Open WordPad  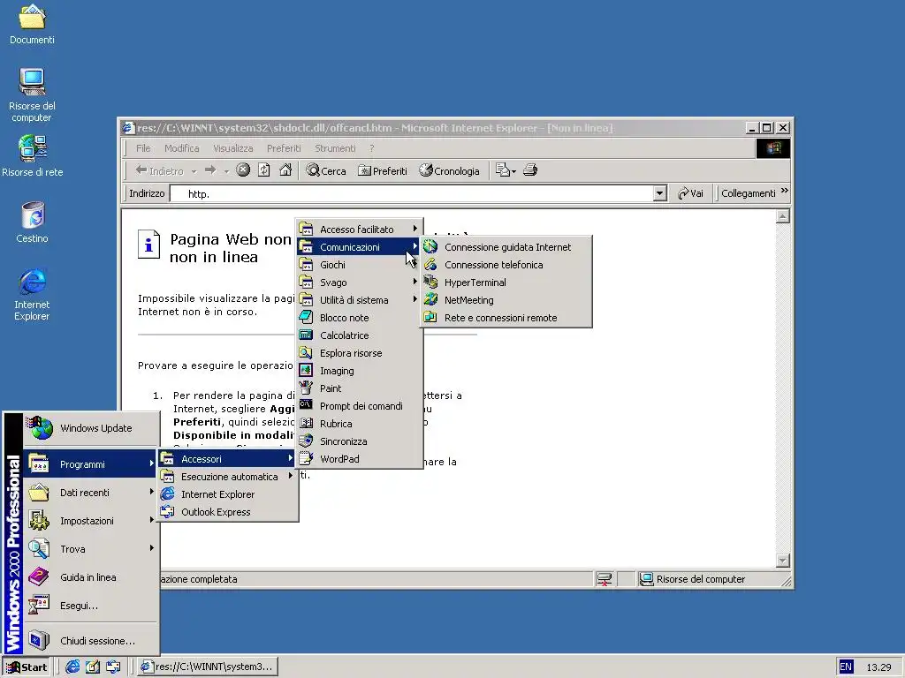(359, 459)
